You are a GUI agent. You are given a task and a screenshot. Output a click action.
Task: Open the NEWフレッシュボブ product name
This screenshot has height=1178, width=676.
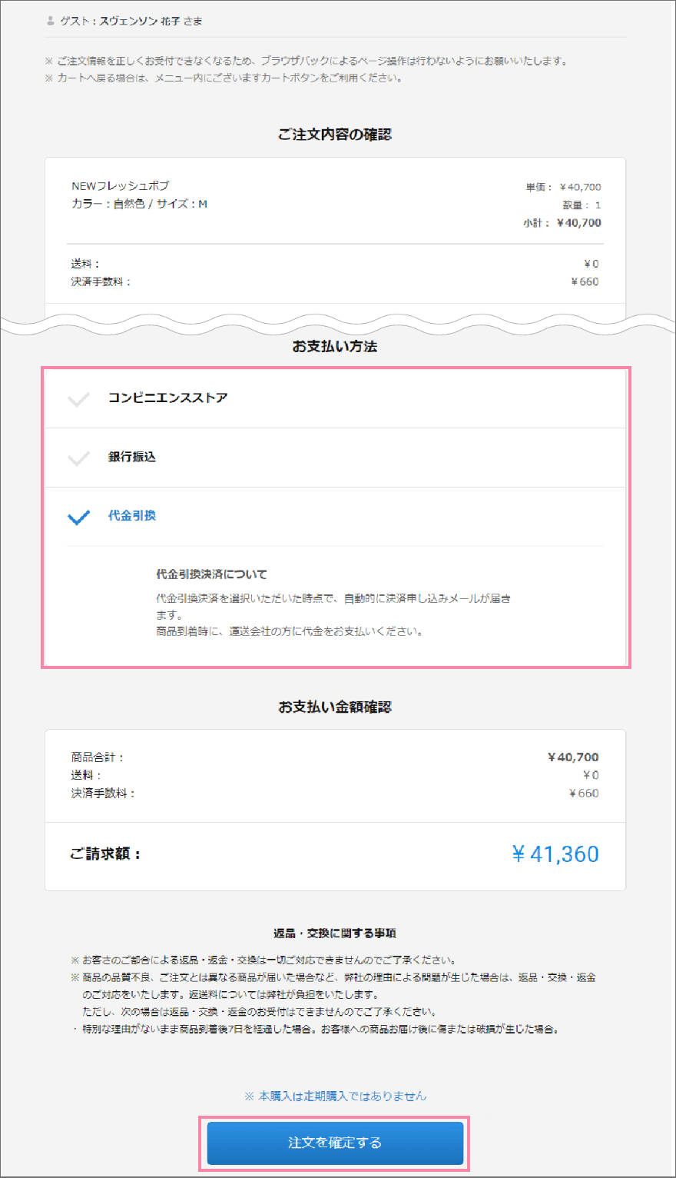120,185
